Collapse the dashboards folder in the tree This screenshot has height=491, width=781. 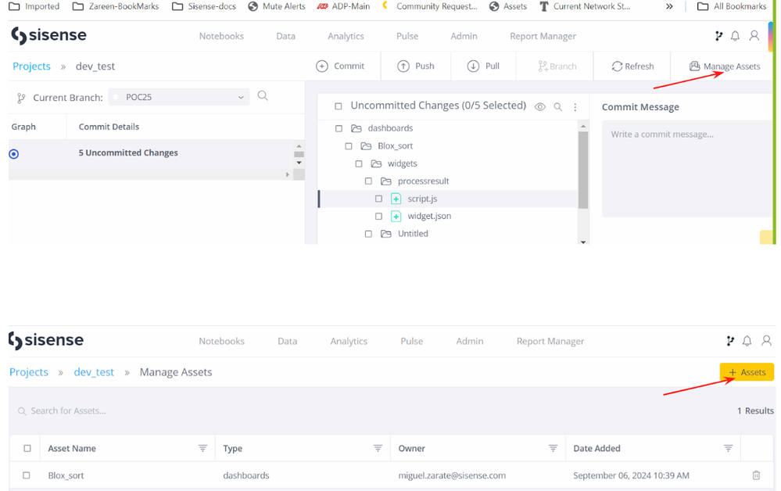[356, 128]
